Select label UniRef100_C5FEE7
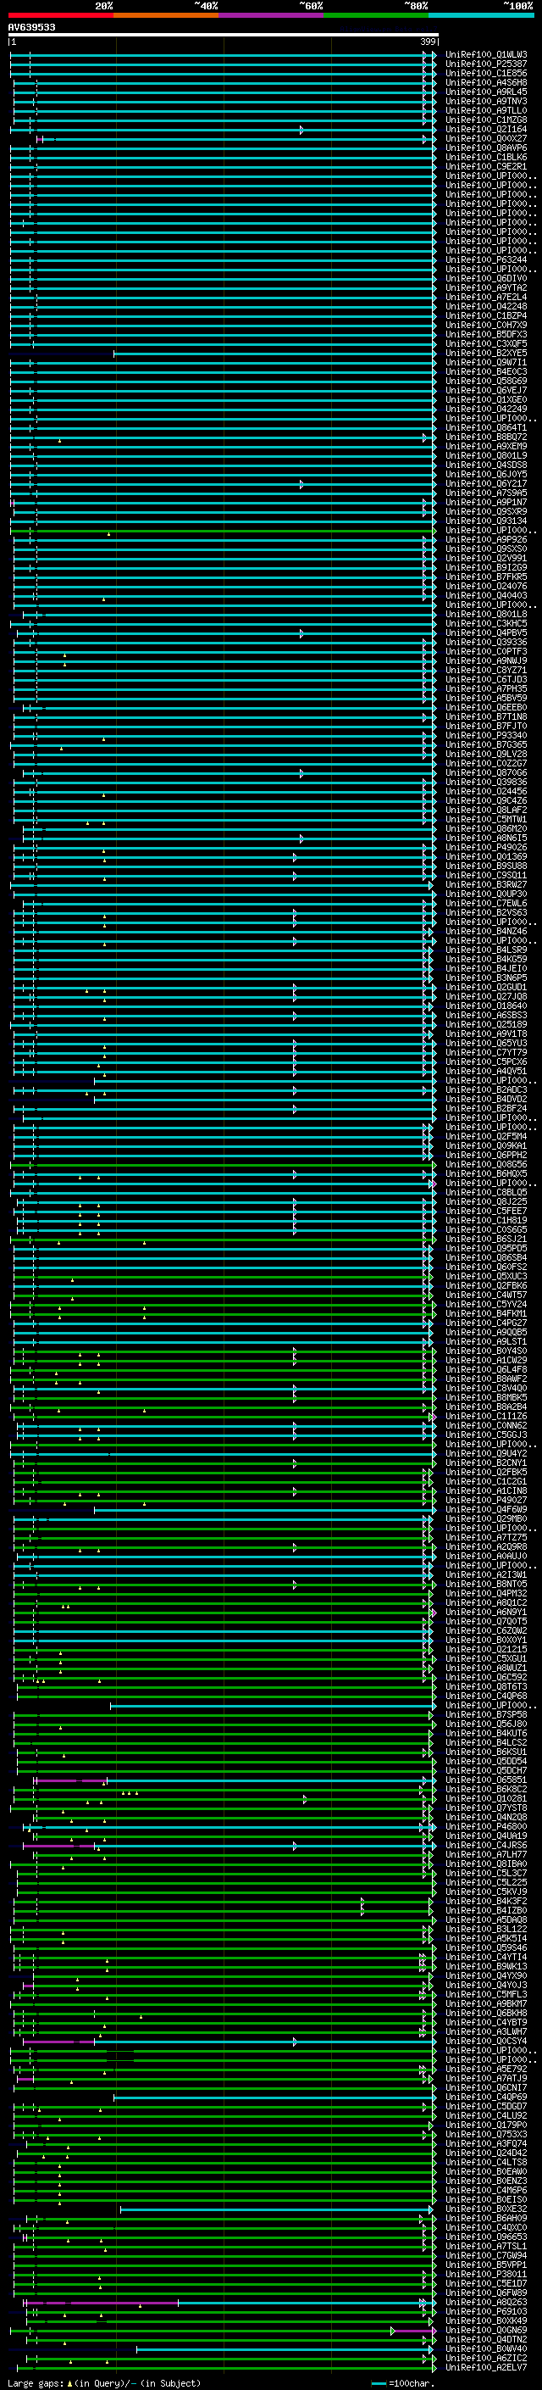Image resolution: width=542 pixels, height=2390 pixels. (x=486, y=1211)
